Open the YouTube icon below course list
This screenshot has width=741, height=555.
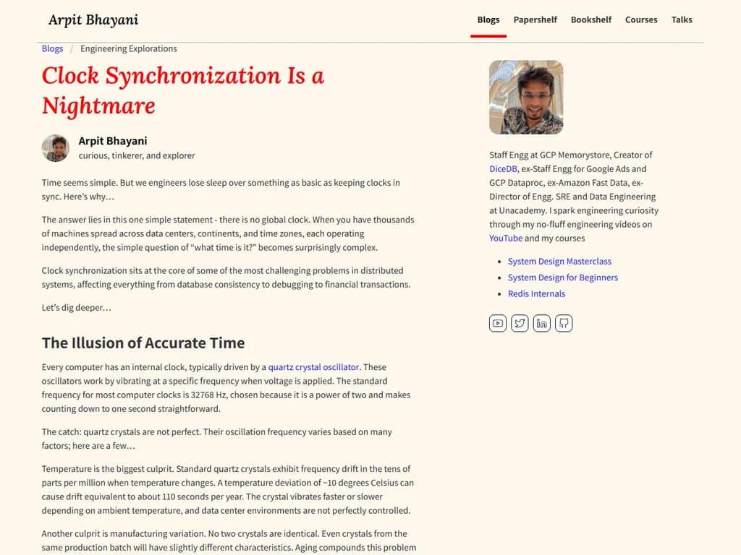pos(498,323)
